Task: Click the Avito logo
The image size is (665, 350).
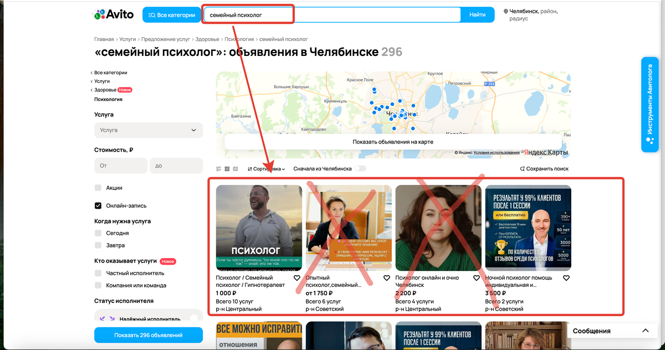Action: pyautogui.click(x=113, y=15)
